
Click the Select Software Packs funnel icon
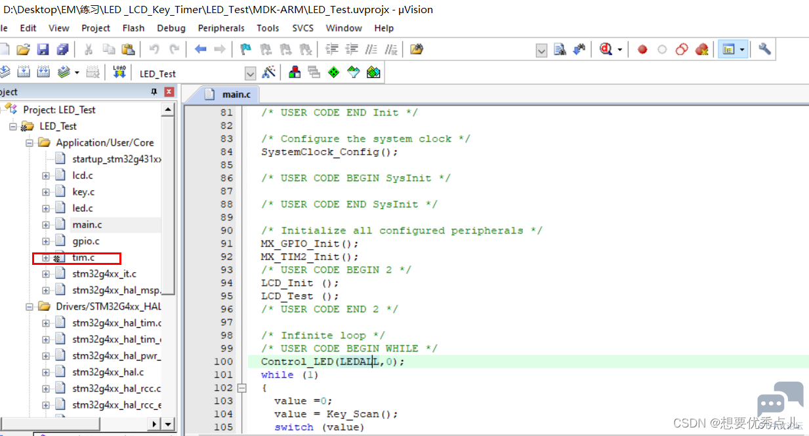click(x=354, y=72)
